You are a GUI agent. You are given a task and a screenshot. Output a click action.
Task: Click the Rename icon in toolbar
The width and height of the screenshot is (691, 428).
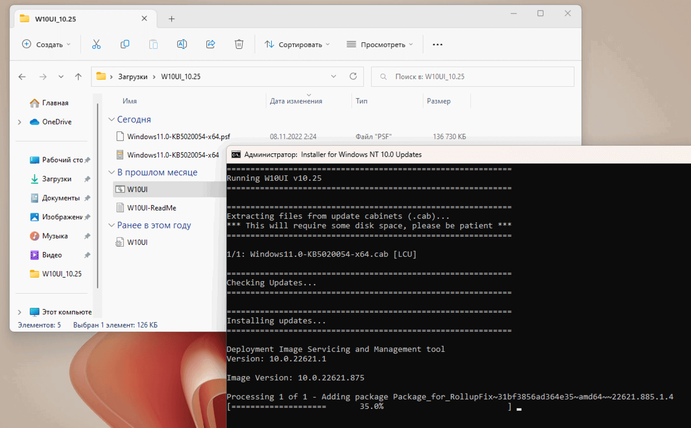[x=182, y=44]
